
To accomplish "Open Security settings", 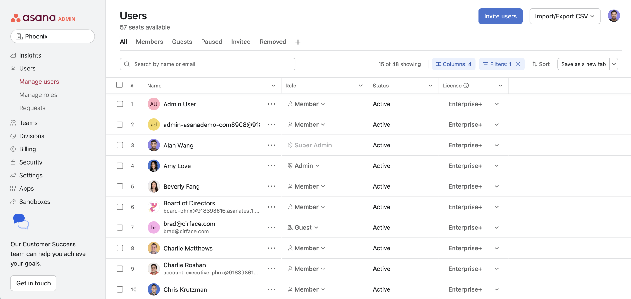I will pos(31,162).
